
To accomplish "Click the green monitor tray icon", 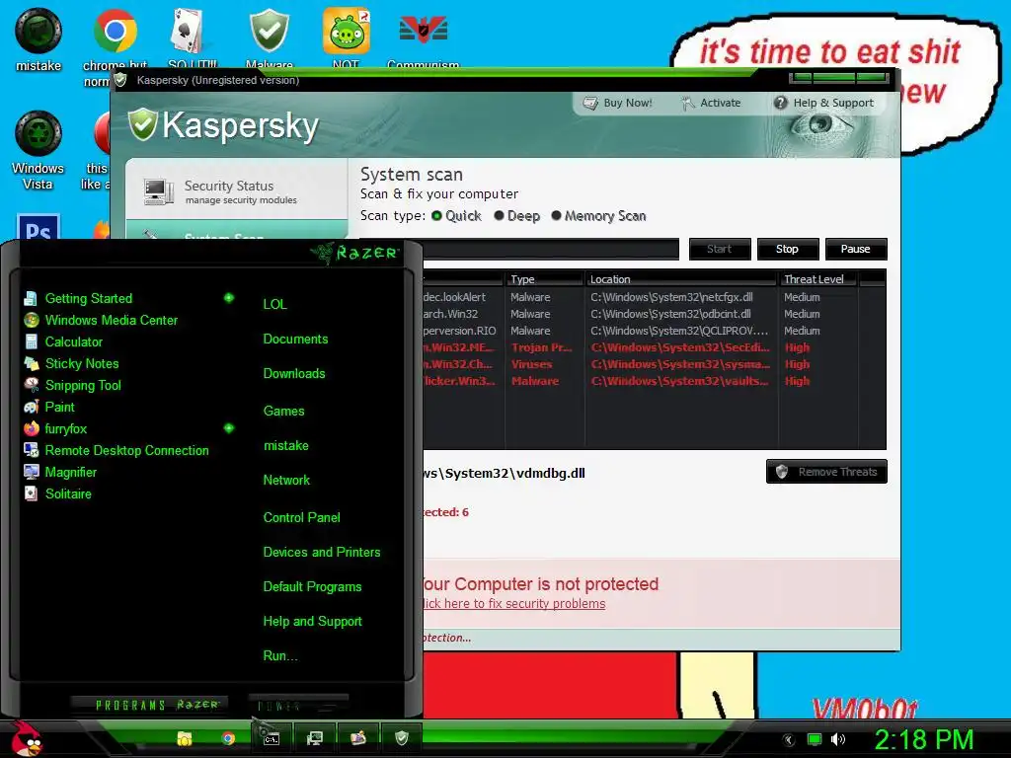I will [x=815, y=739].
